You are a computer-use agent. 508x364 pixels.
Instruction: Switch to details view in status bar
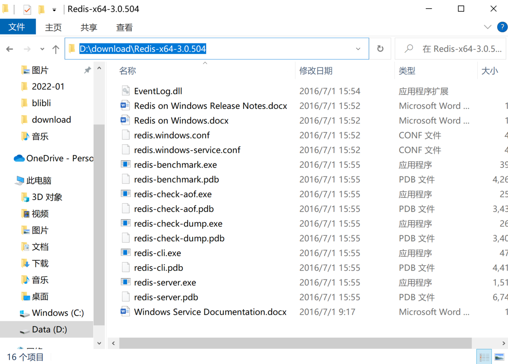[x=484, y=357]
